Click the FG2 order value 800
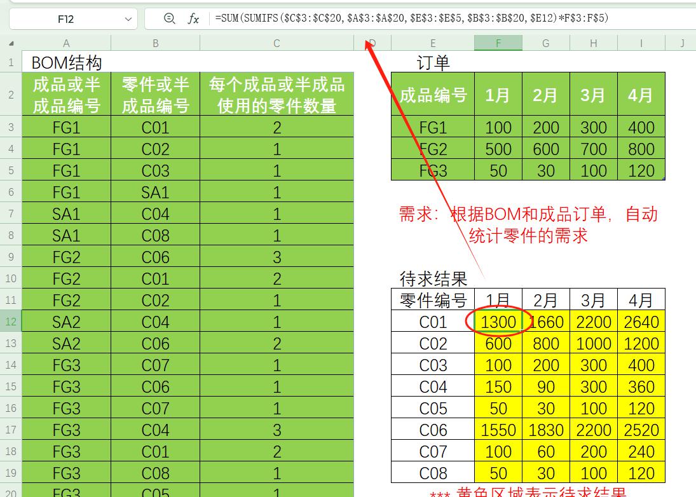Viewport: 696px width, 497px height. [641, 149]
